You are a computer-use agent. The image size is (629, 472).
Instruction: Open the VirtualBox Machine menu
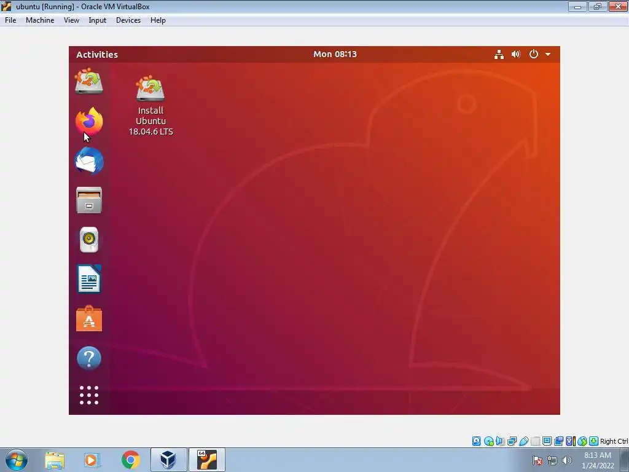40,20
